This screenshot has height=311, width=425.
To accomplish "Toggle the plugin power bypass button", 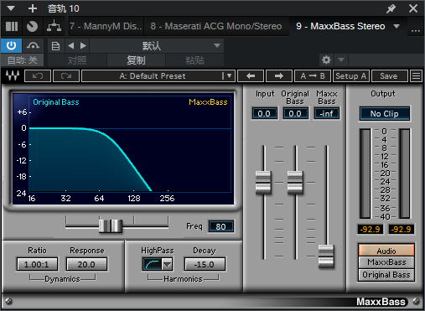I will 11,45.
